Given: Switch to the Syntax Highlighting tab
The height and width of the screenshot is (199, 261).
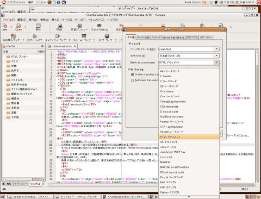Looking at the screenshot, I should coord(173,38).
